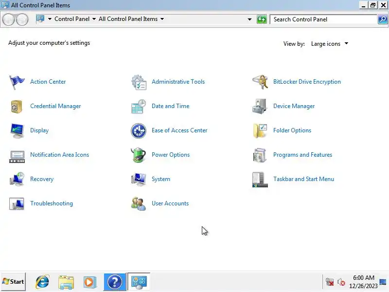The height and width of the screenshot is (292, 389).
Task: Click the Back navigation button
Action: (x=9, y=19)
